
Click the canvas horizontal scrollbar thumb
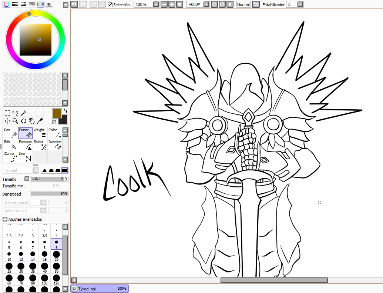[274, 280]
